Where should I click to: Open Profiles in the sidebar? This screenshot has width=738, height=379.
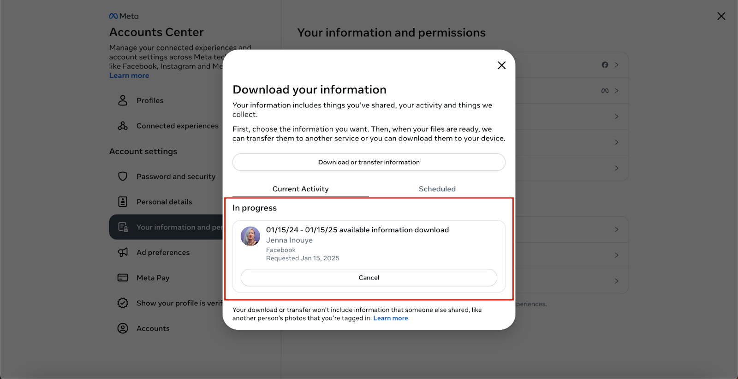[166, 100]
